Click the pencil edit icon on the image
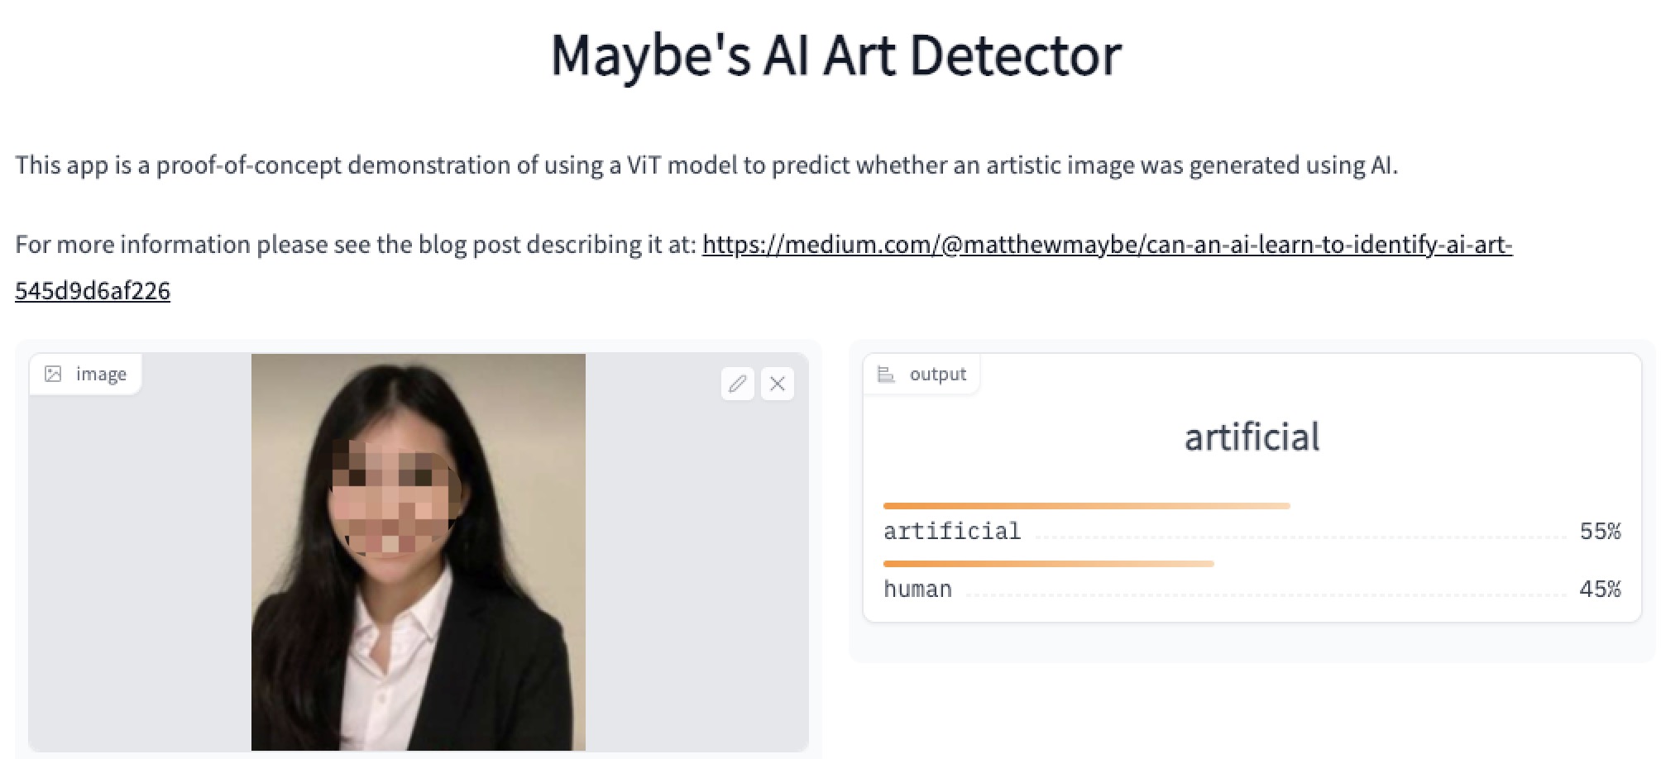 pos(738,384)
